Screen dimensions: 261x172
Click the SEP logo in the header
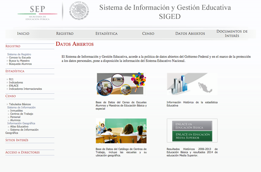pyautogui.click(x=38, y=13)
